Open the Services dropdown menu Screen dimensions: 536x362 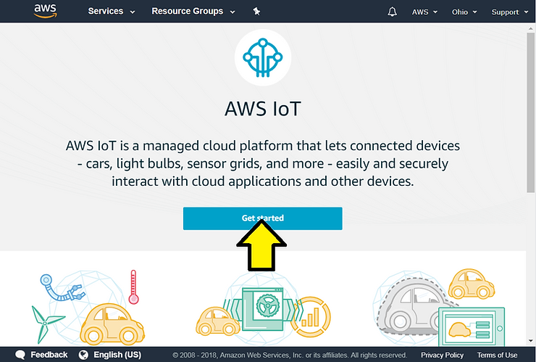(111, 12)
